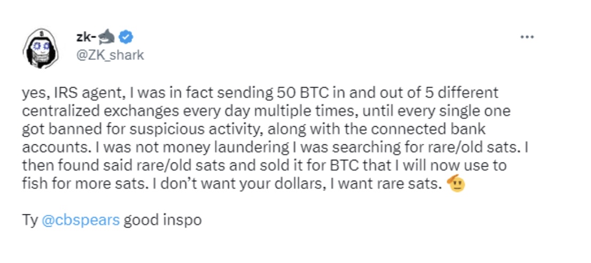Open the @ZK_shark handle link

[111, 55]
